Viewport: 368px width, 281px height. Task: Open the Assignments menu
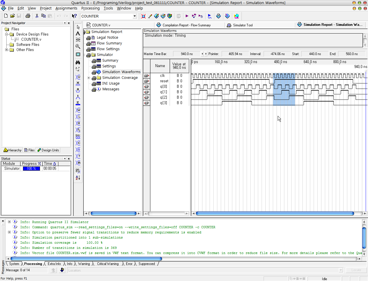[66, 8]
